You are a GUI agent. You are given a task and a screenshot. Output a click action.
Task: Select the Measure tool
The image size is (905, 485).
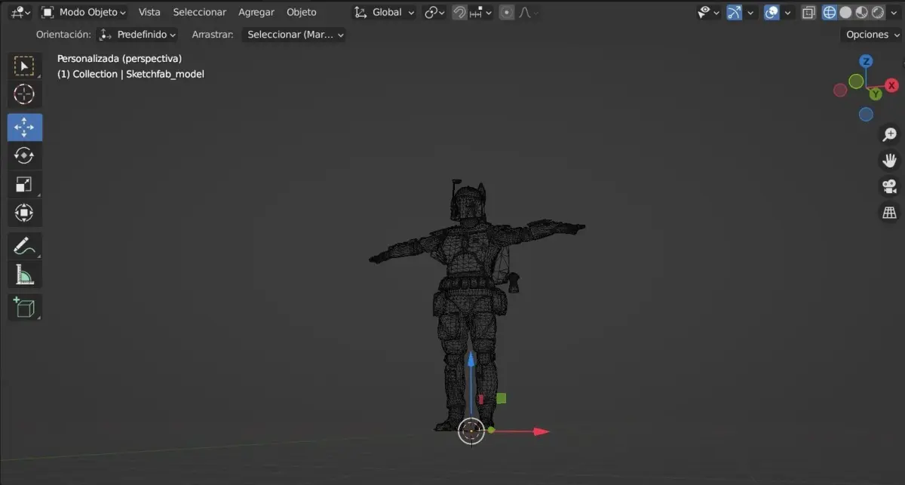point(25,275)
